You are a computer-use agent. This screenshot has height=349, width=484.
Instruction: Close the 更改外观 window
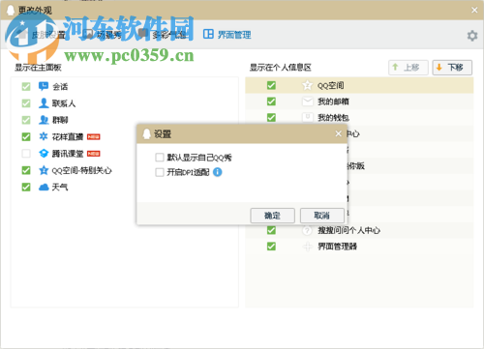(474, 10)
